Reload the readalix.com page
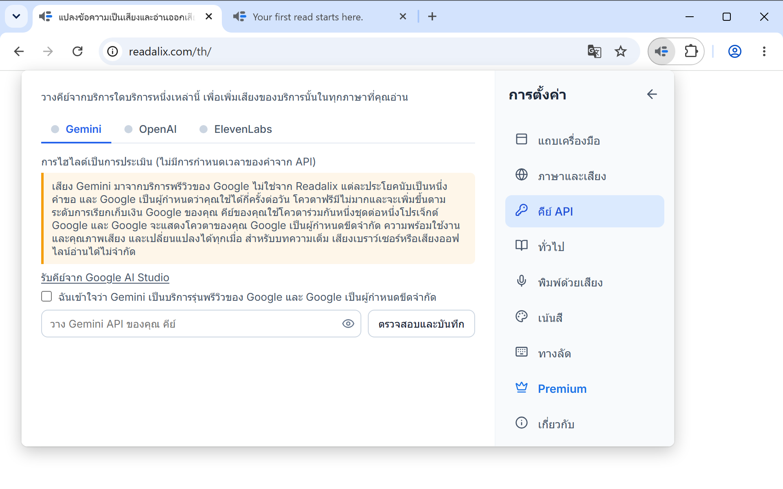This screenshot has height=489, width=783. (x=77, y=51)
